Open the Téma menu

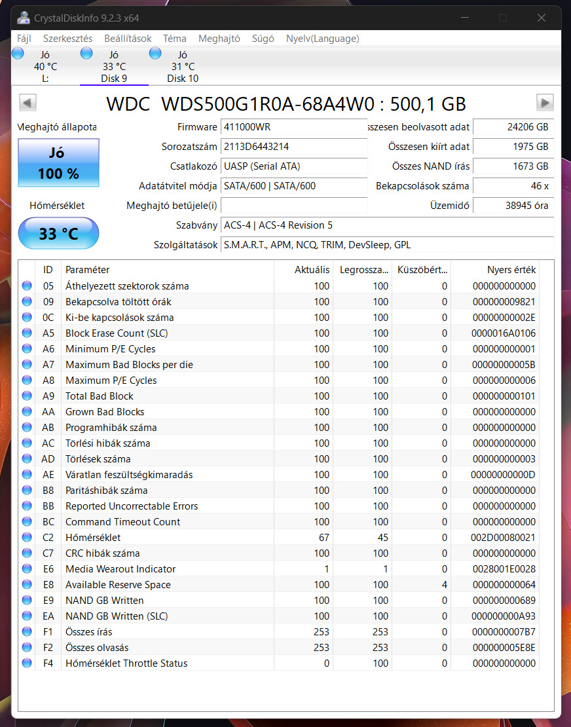coord(175,39)
